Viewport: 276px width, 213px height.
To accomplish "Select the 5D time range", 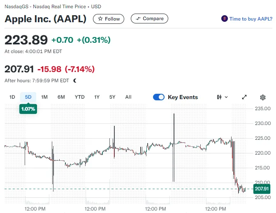I will click(28, 97).
